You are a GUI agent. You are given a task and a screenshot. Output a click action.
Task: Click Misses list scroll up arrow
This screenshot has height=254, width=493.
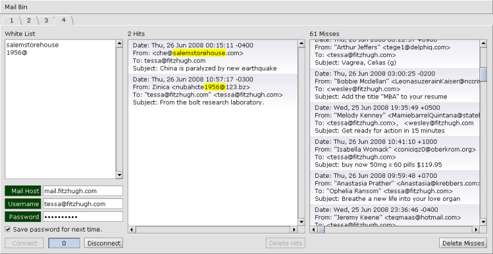pos(483,44)
